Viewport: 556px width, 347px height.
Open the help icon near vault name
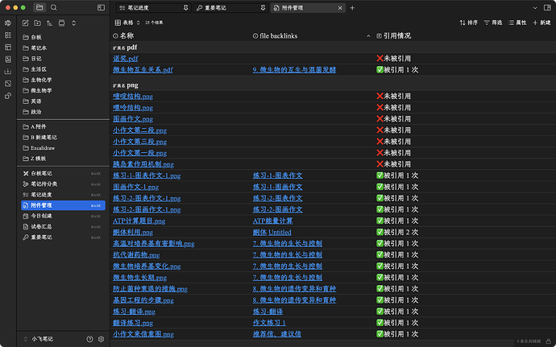point(90,339)
